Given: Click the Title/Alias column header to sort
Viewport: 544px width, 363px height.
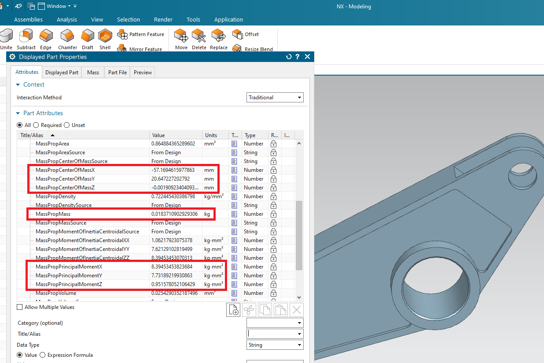Looking at the screenshot, I should pos(83,135).
